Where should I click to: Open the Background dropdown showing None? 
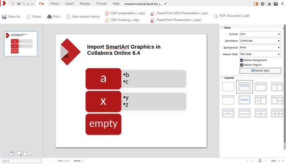260,48
